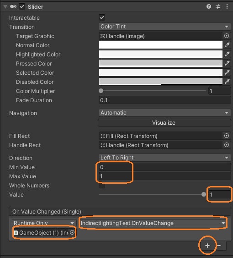Click Disabled Color eyedropper icon
Screen dimensions: 233x258
point(227,82)
